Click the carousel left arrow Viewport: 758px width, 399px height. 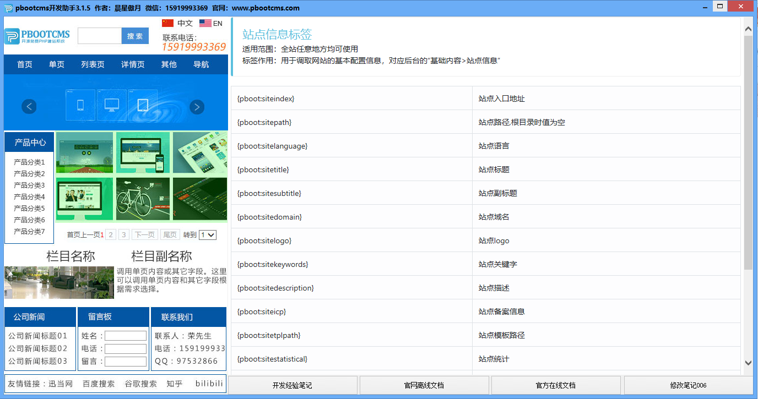pos(29,107)
